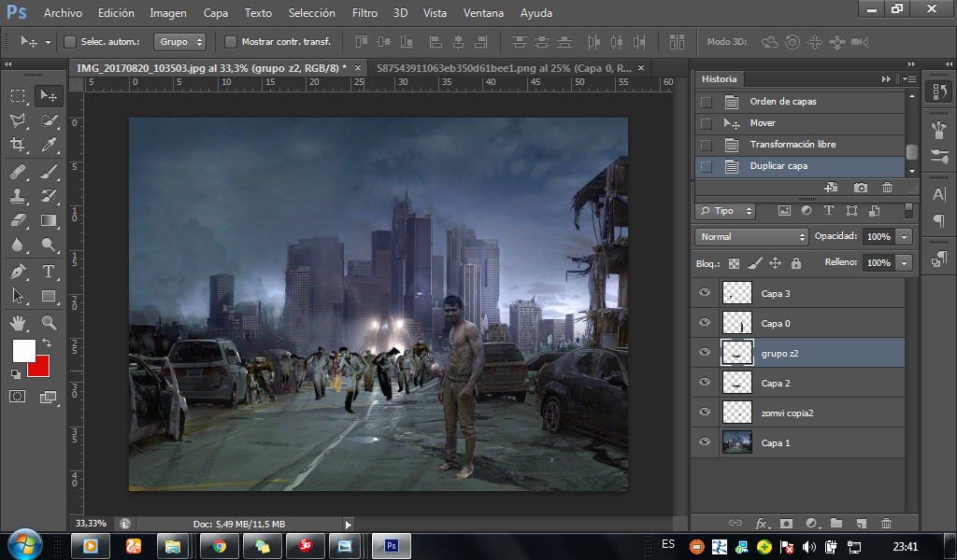This screenshot has width=957, height=560.
Task: Check Mostrar contr. transf. option
Action: click(x=231, y=42)
